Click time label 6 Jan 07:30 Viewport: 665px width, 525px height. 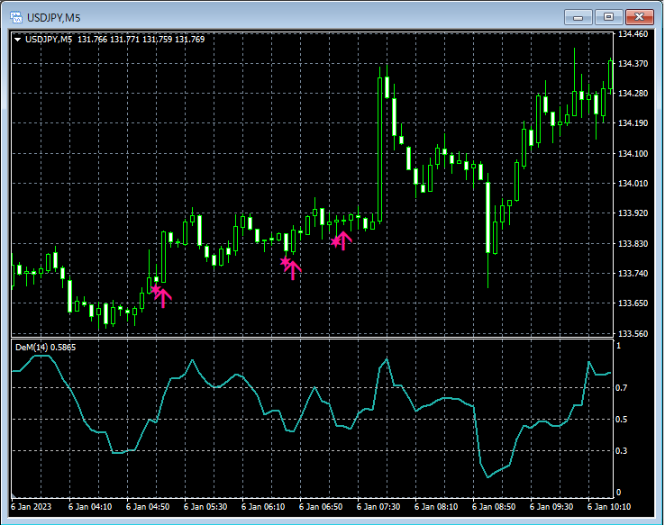tap(378, 507)
